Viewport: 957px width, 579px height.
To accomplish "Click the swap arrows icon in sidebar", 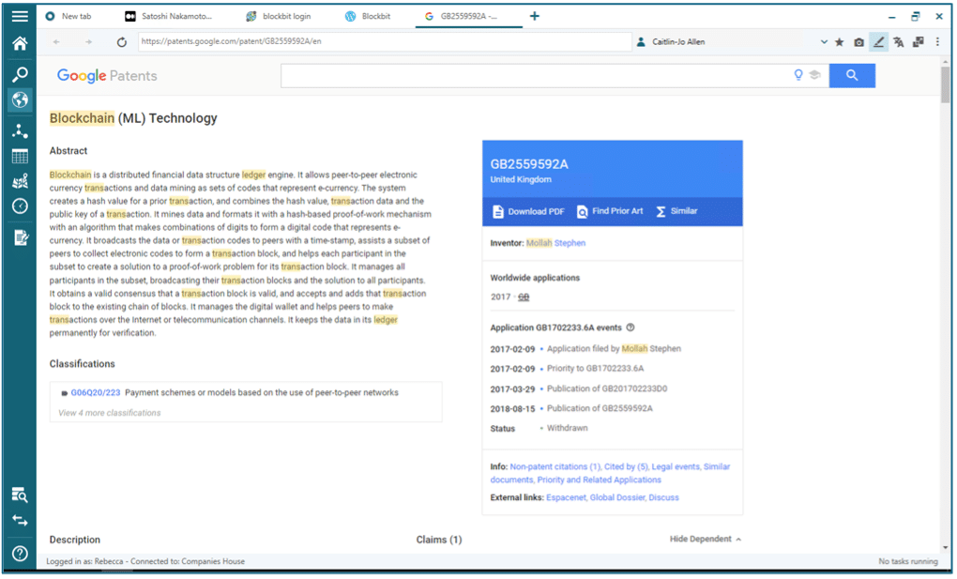I will 20,521.
